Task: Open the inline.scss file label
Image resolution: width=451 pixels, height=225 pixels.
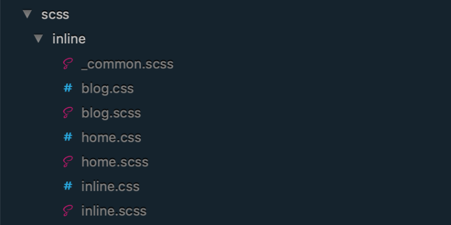Action: tap(114, 211)
